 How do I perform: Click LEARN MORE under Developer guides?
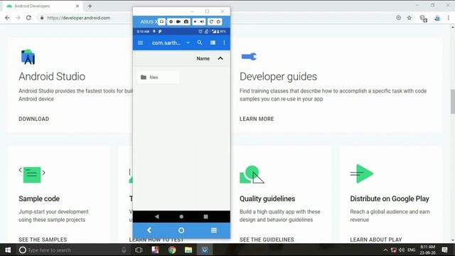(x=257, y=119)
